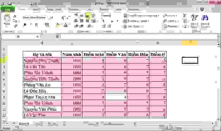Switch to the Insert ribbon tab

pyautogui.click(x=37, y=9)
